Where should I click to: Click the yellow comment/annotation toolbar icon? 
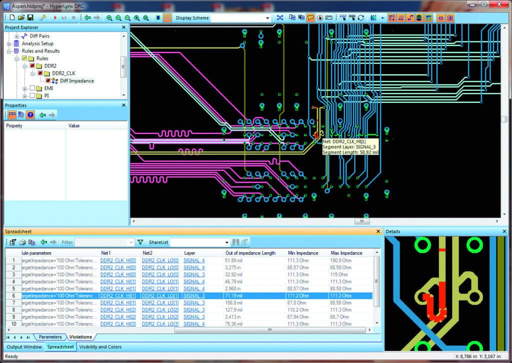tap(310, 18)
